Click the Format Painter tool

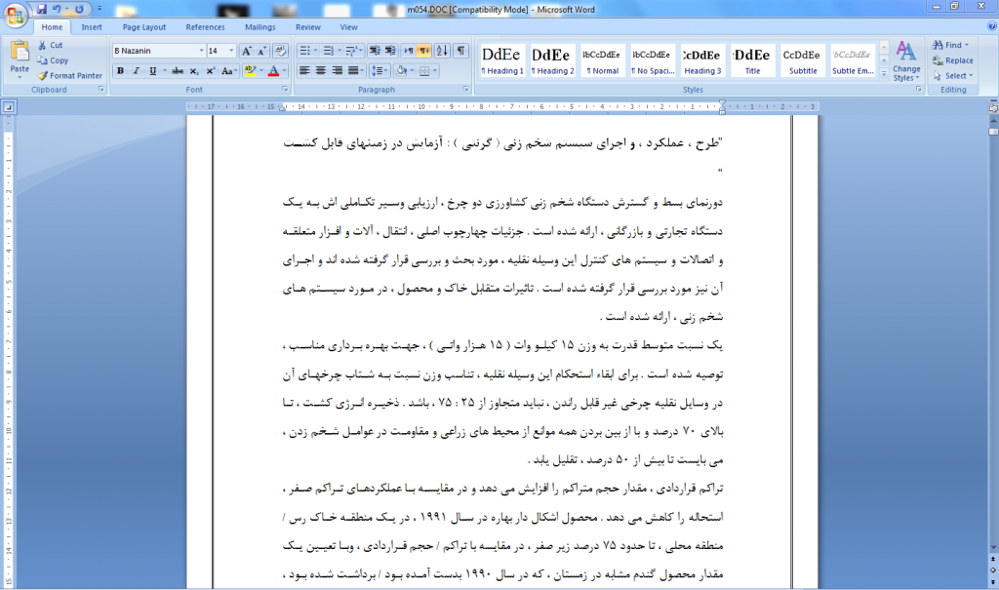(69, 76)
